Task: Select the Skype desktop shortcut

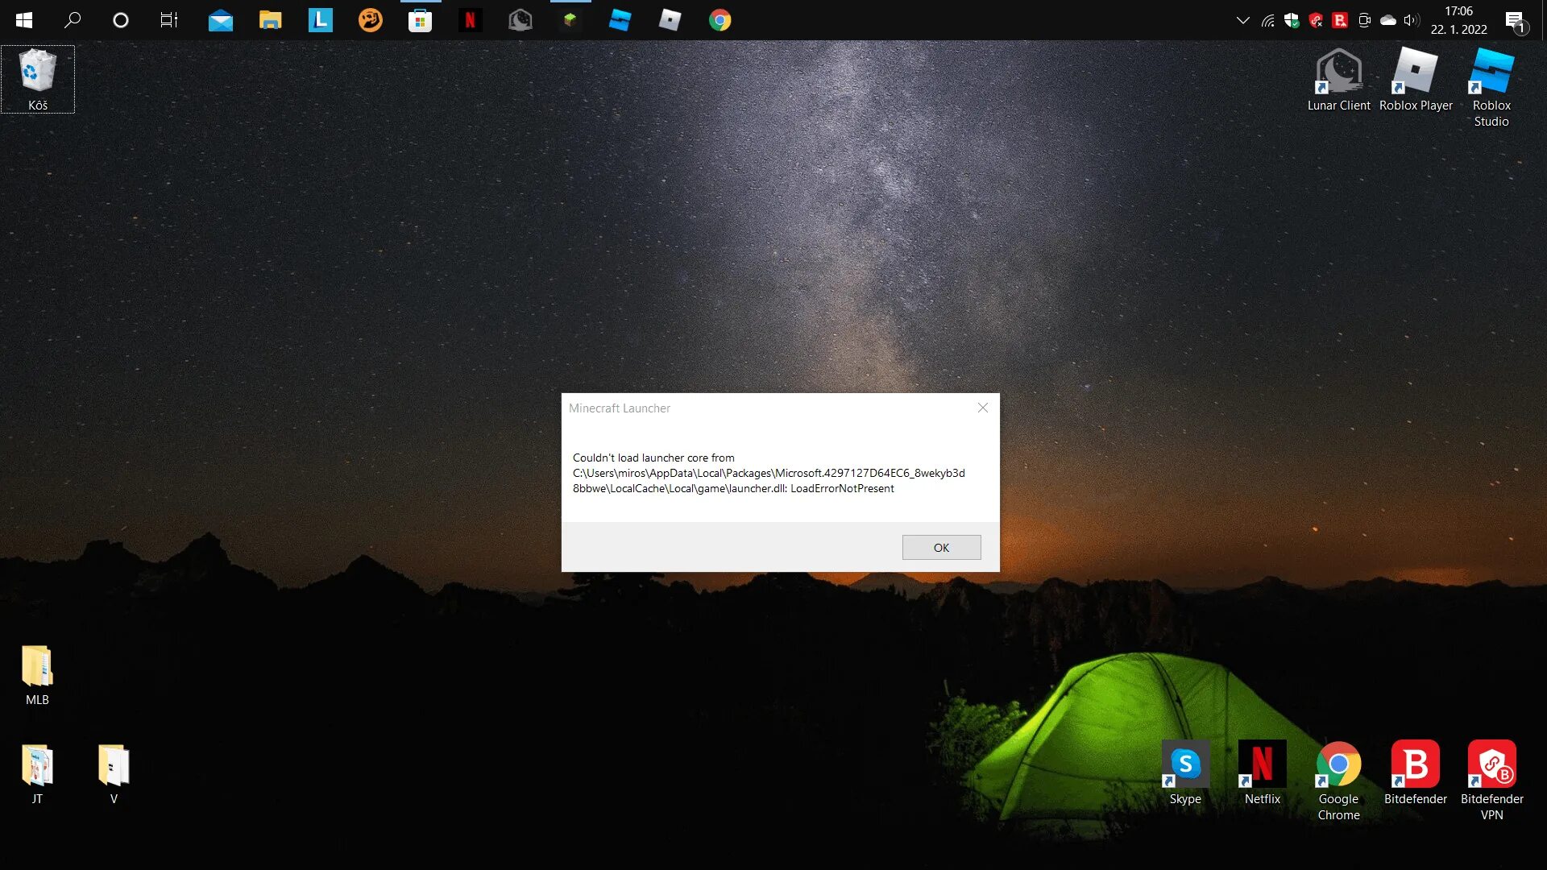Action: pos(1185,773)
